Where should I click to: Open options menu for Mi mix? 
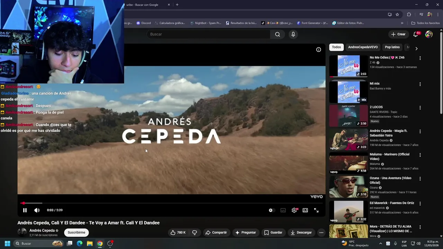[420, 84]
